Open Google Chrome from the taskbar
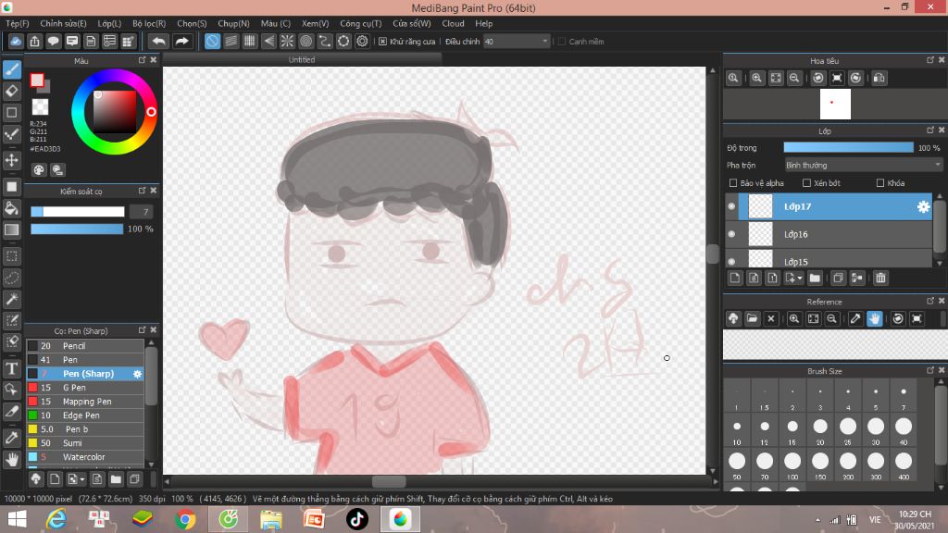The image size is (948, 533). tap(185, 519)
